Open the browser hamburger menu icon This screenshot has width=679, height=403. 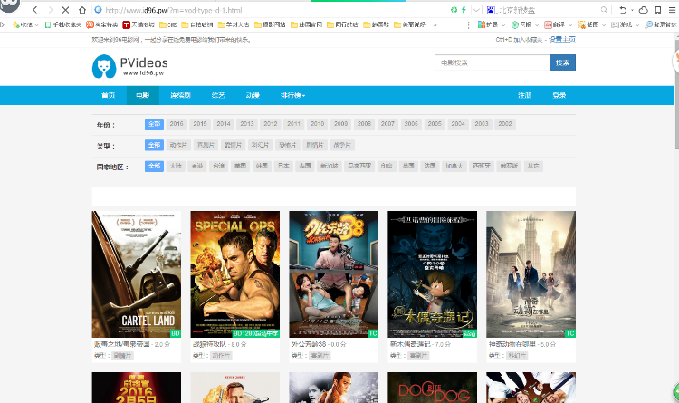tap(672, 10)
